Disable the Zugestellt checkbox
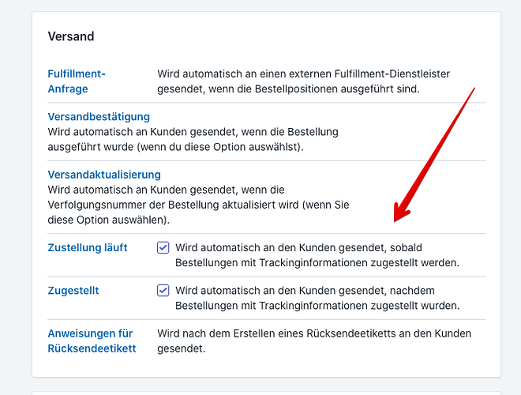The height and width of the screenshot is (395, 521). pyautogui.click(x=163, y=291)
